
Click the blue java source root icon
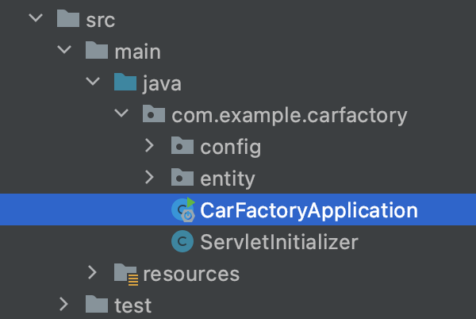tap(125, 82)
